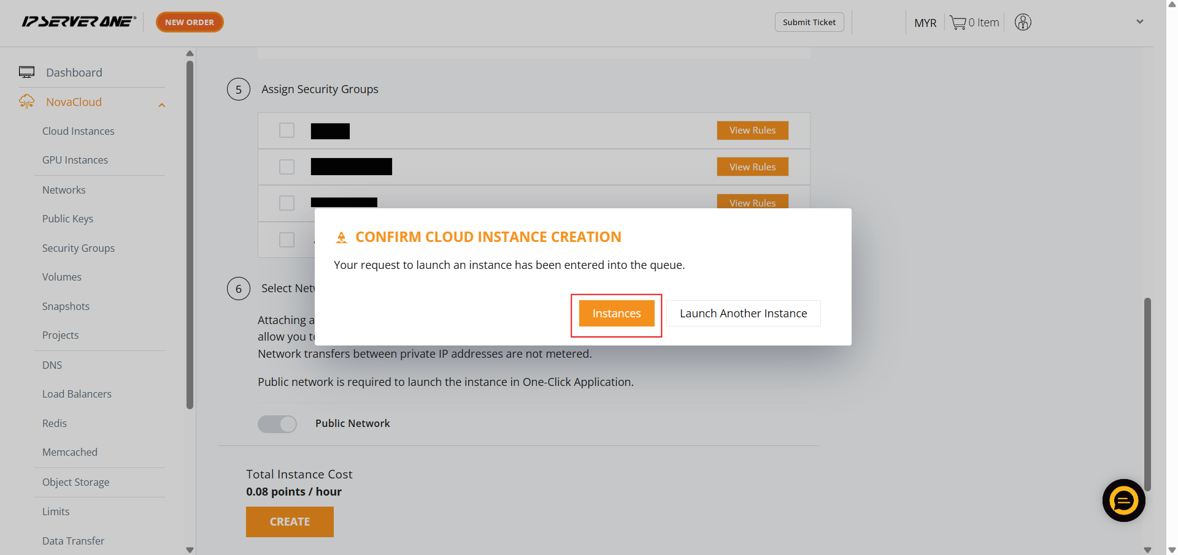Check the first security group checkbox
The image size is (1178, 555).
tap(287, 130)
